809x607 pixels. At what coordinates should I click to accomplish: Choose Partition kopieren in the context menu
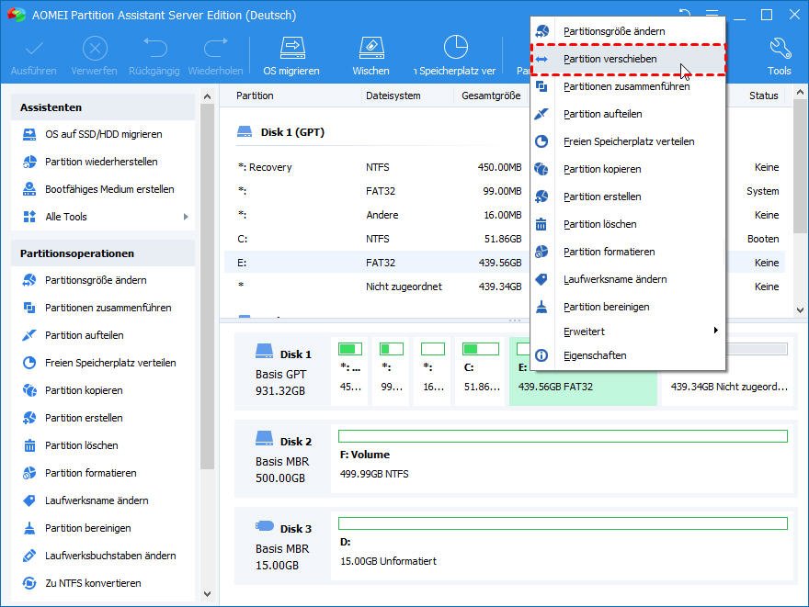pos(628,169)
